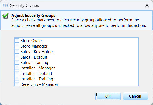Select the Sales - Training label text

[34, 63]
